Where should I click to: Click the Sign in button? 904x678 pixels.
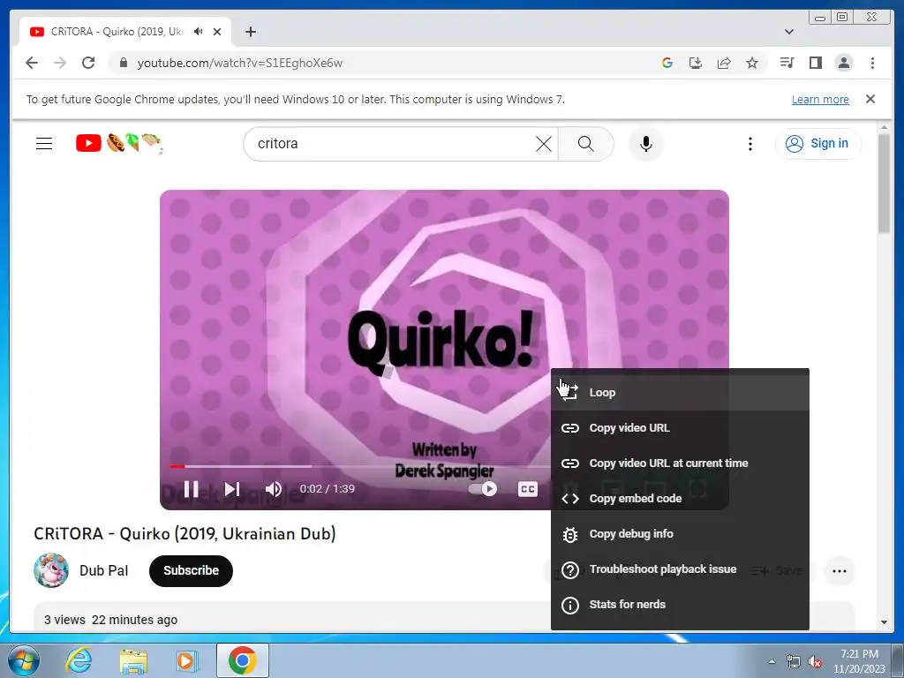tap(818, 144)
